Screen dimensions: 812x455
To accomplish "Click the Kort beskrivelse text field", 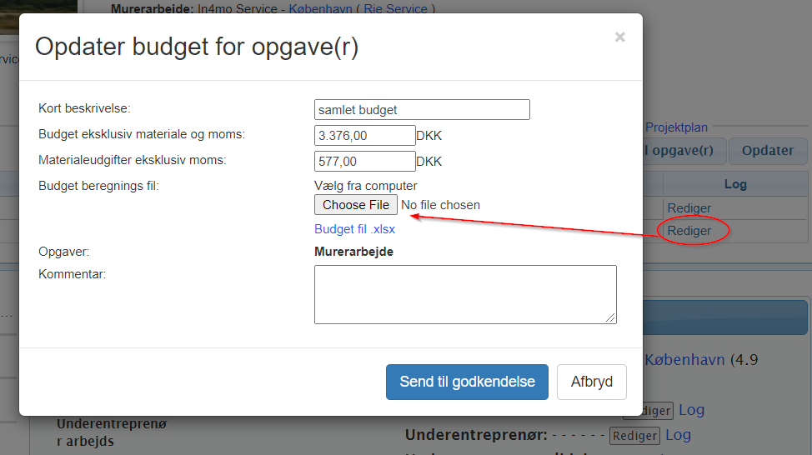I will 422,110.
